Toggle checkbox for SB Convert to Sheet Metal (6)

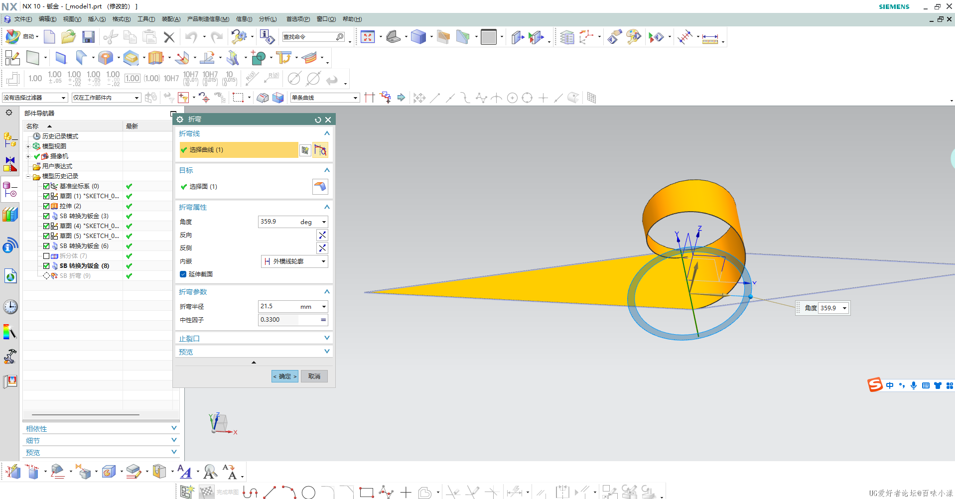46,246
